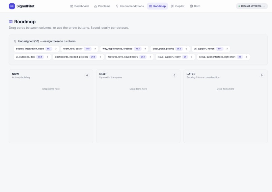The height and width of the screenshot is (192, 272).
Task: Switch to the Recommendations tab
Action: (x=130, y=6)
